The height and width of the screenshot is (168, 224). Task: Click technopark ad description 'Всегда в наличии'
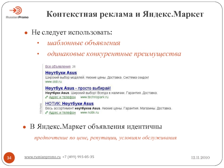coord(111,93)
